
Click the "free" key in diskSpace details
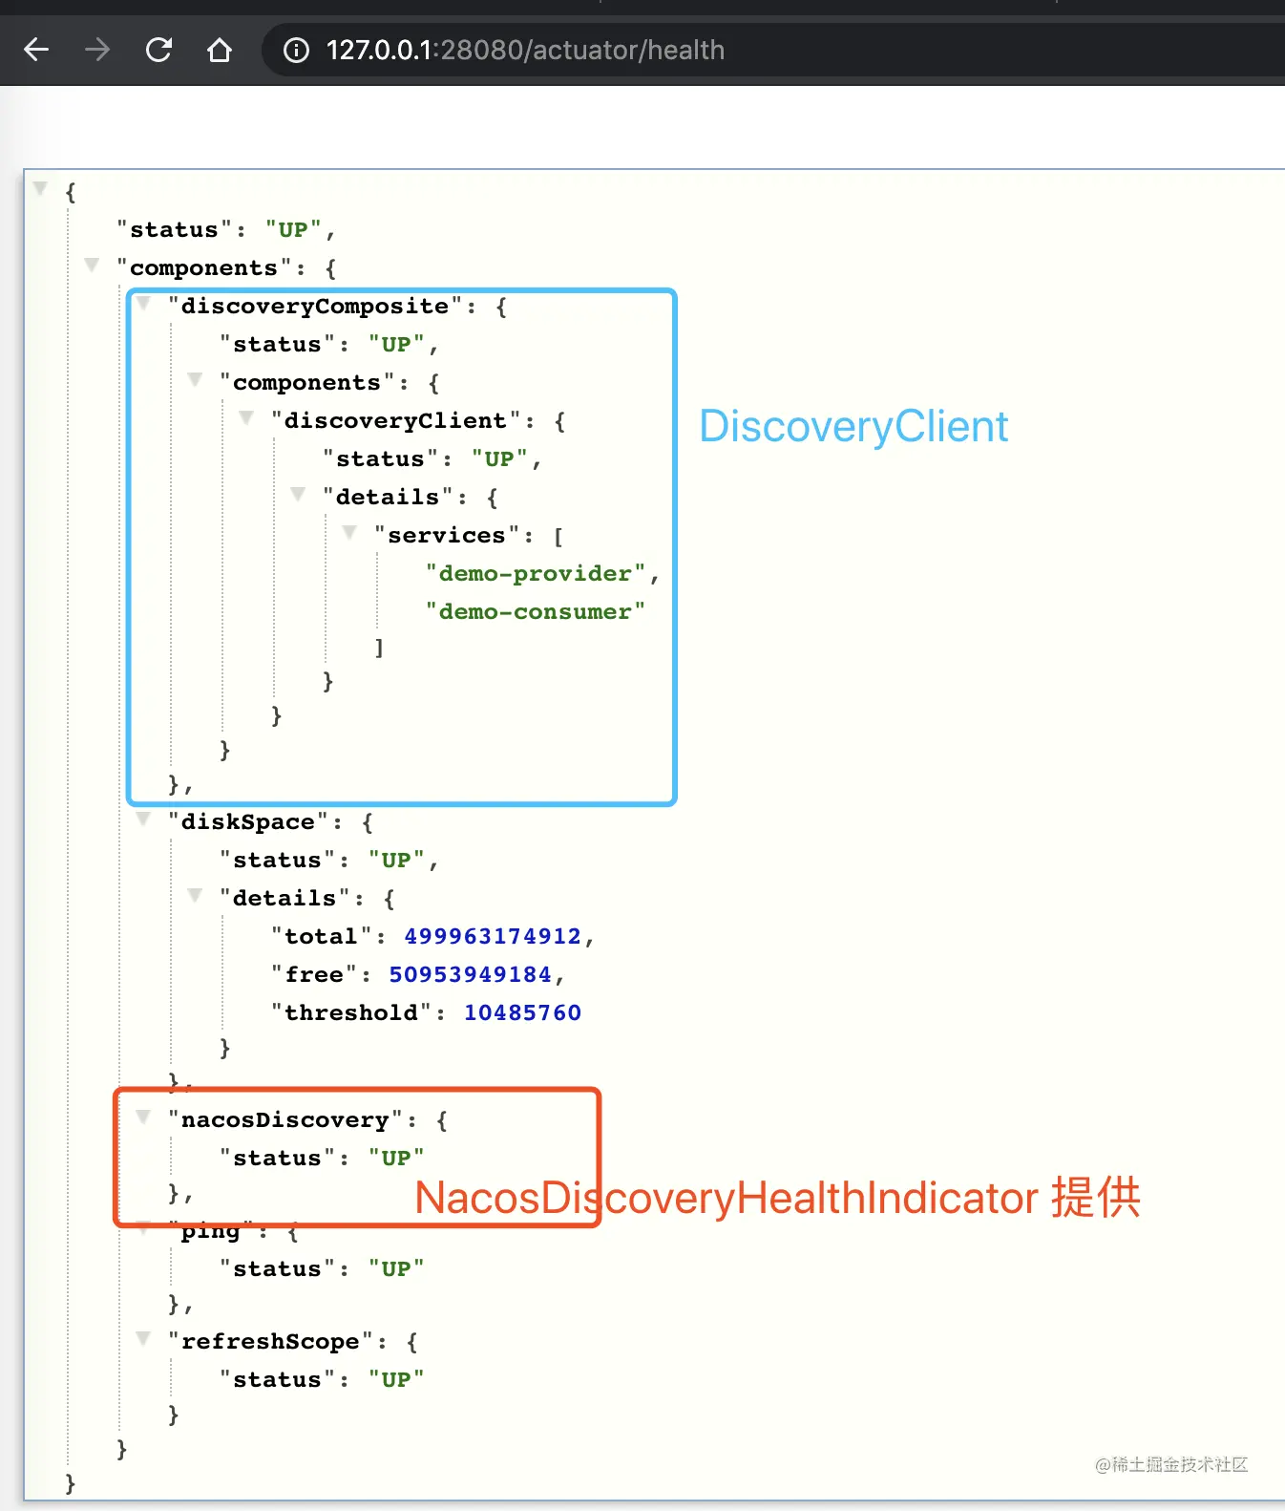314,974
